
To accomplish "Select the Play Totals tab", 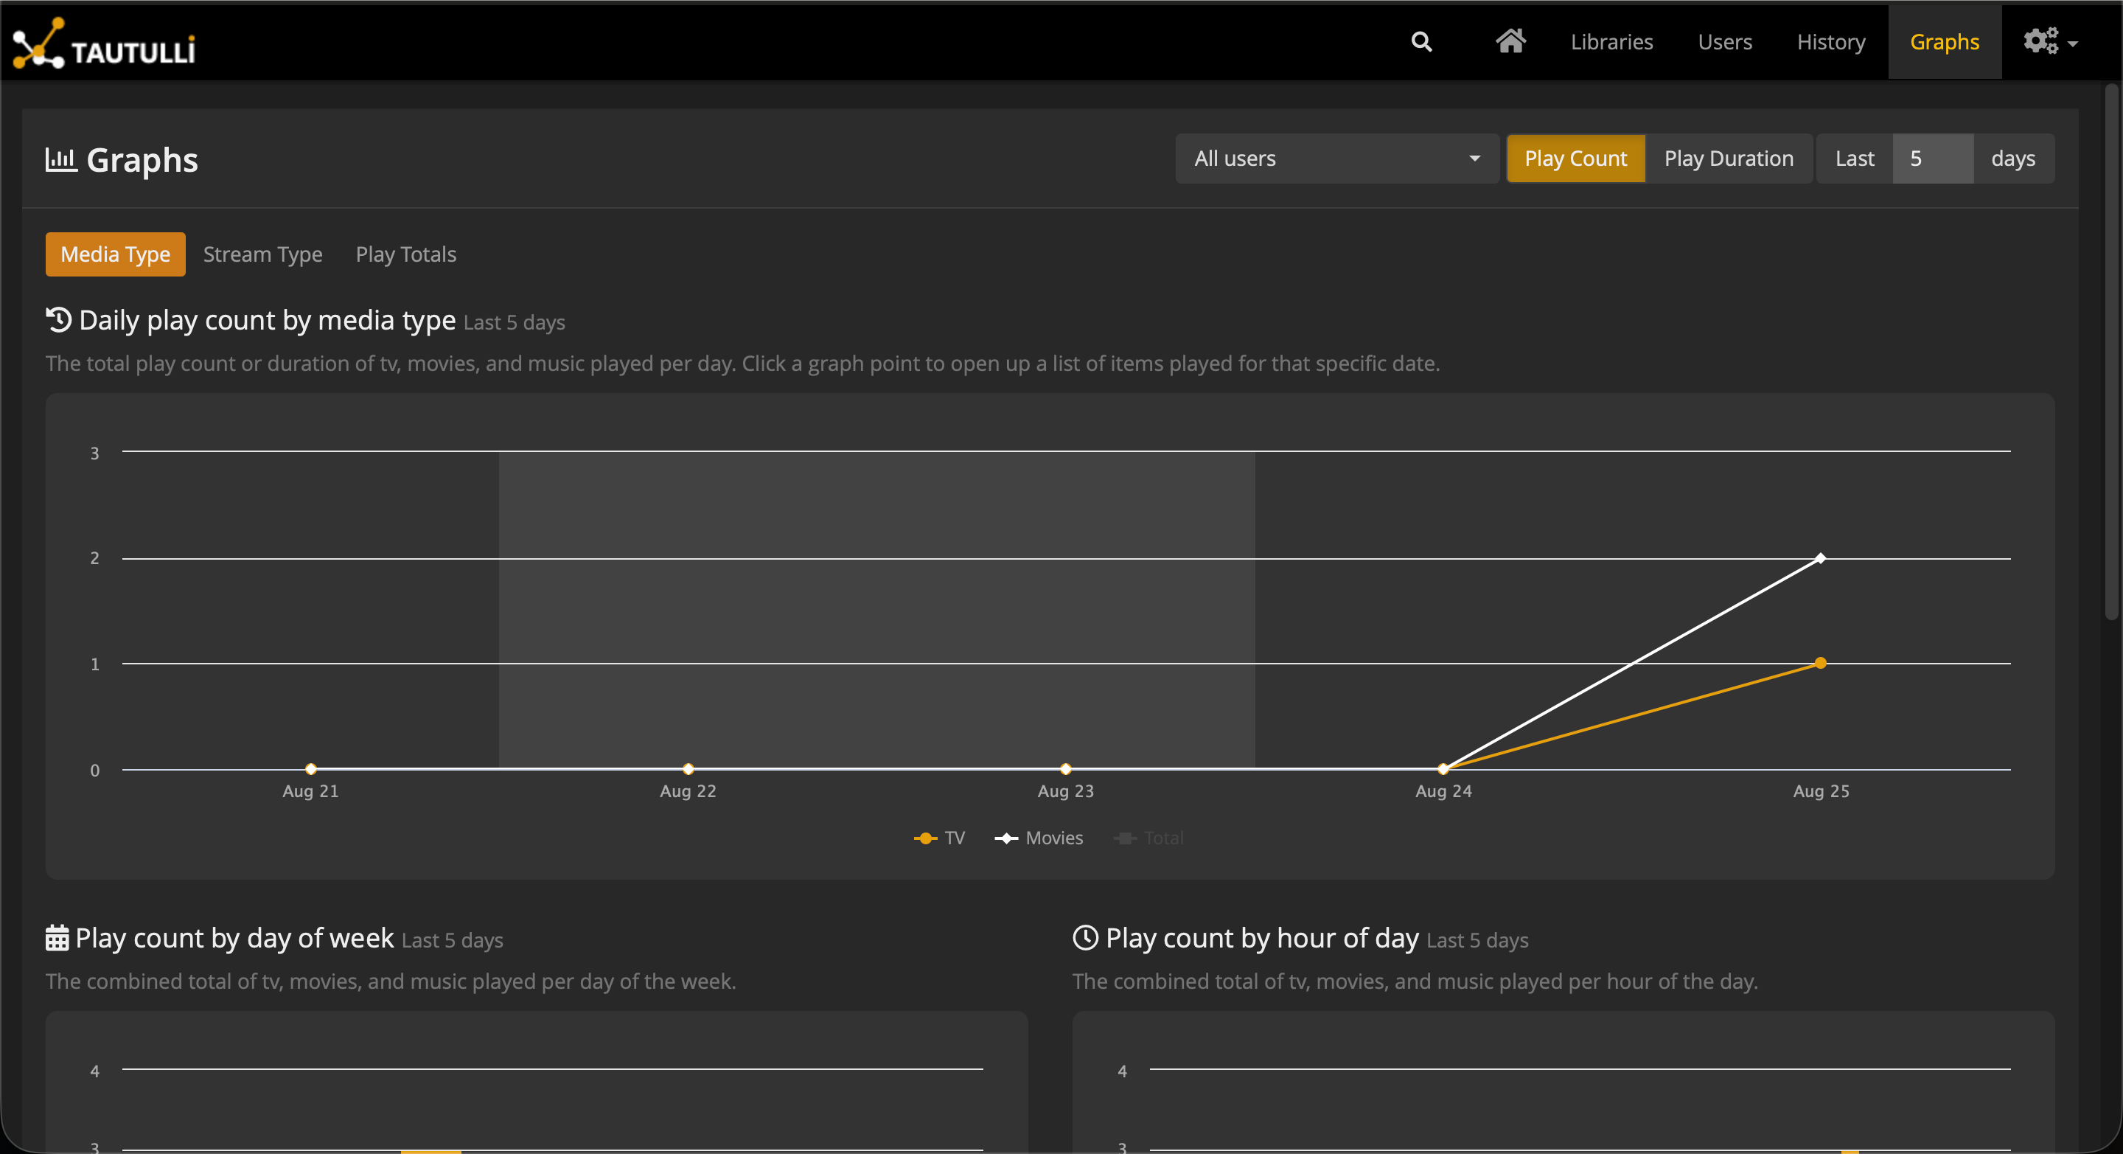I will tap(405, 254).
